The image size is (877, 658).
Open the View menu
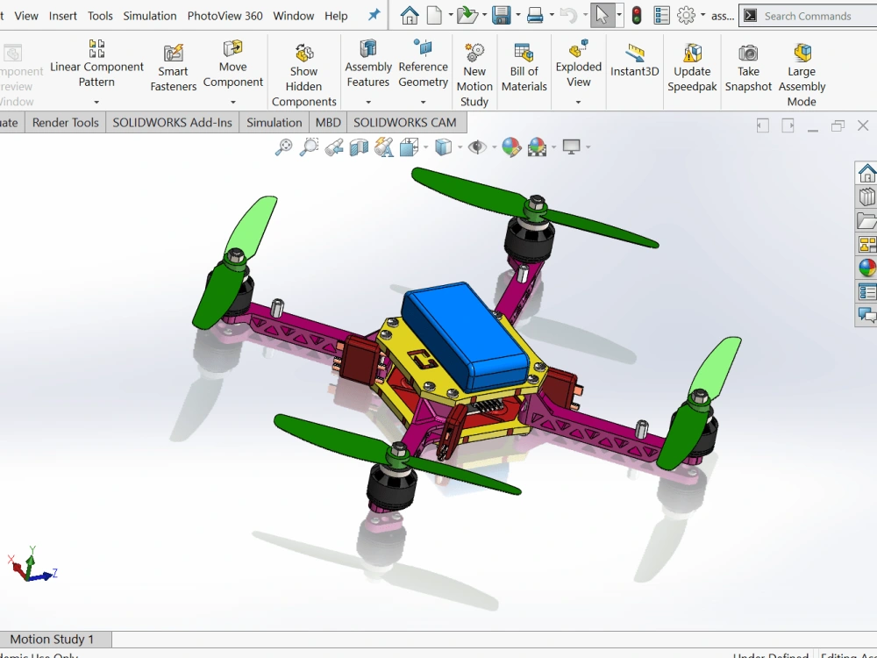(26, 16)
